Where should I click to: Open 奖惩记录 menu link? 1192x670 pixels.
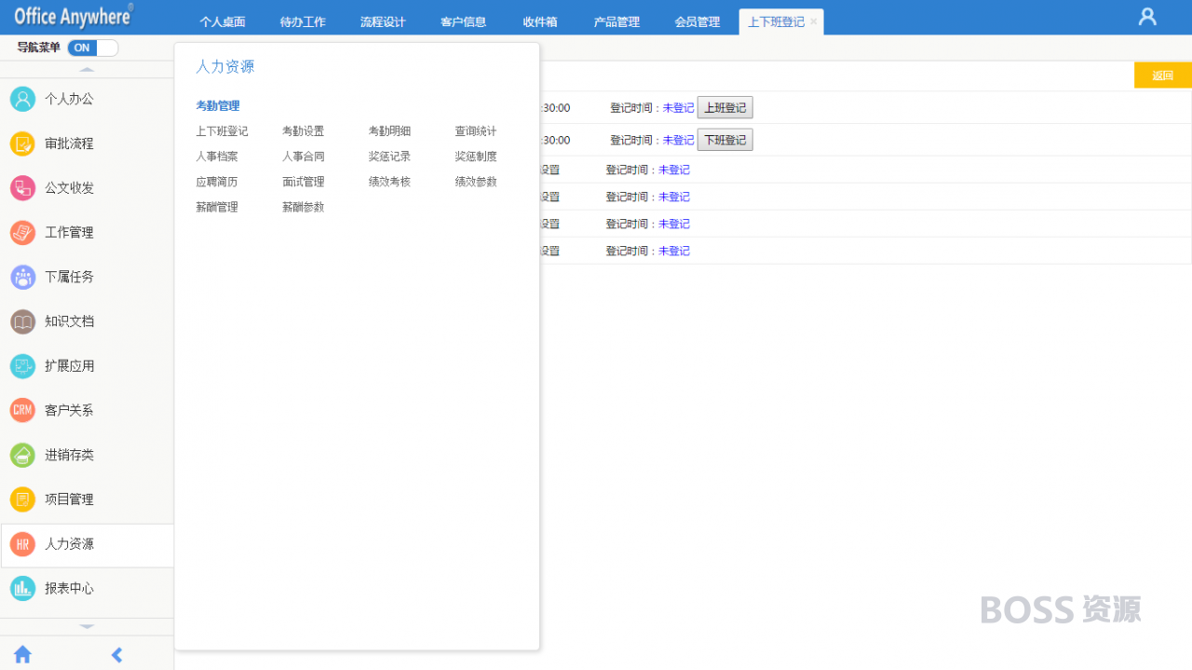(x=389, y=157)
